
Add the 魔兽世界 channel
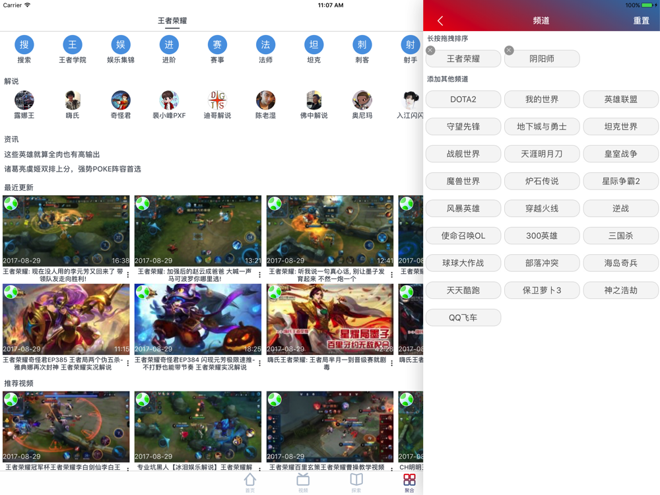[463, 181]
